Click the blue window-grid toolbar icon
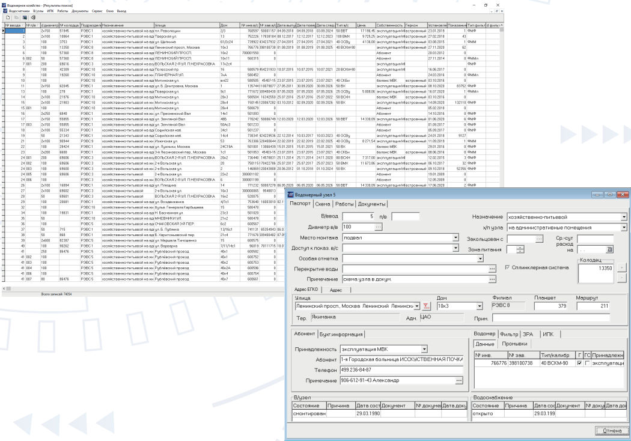Viewport: 631px width, 441px height. pos(25,17)
